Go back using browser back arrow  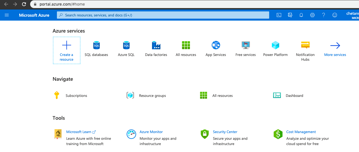pyautogui.click(x=6, y=4)
